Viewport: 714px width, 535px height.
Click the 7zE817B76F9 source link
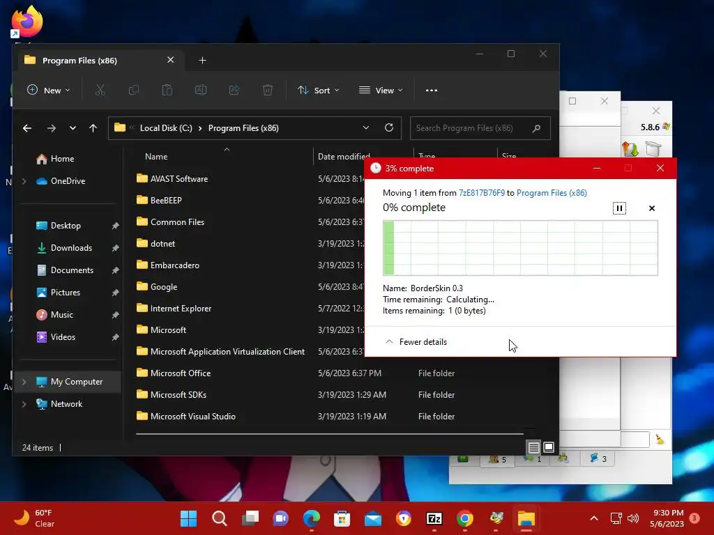(481, 193)
